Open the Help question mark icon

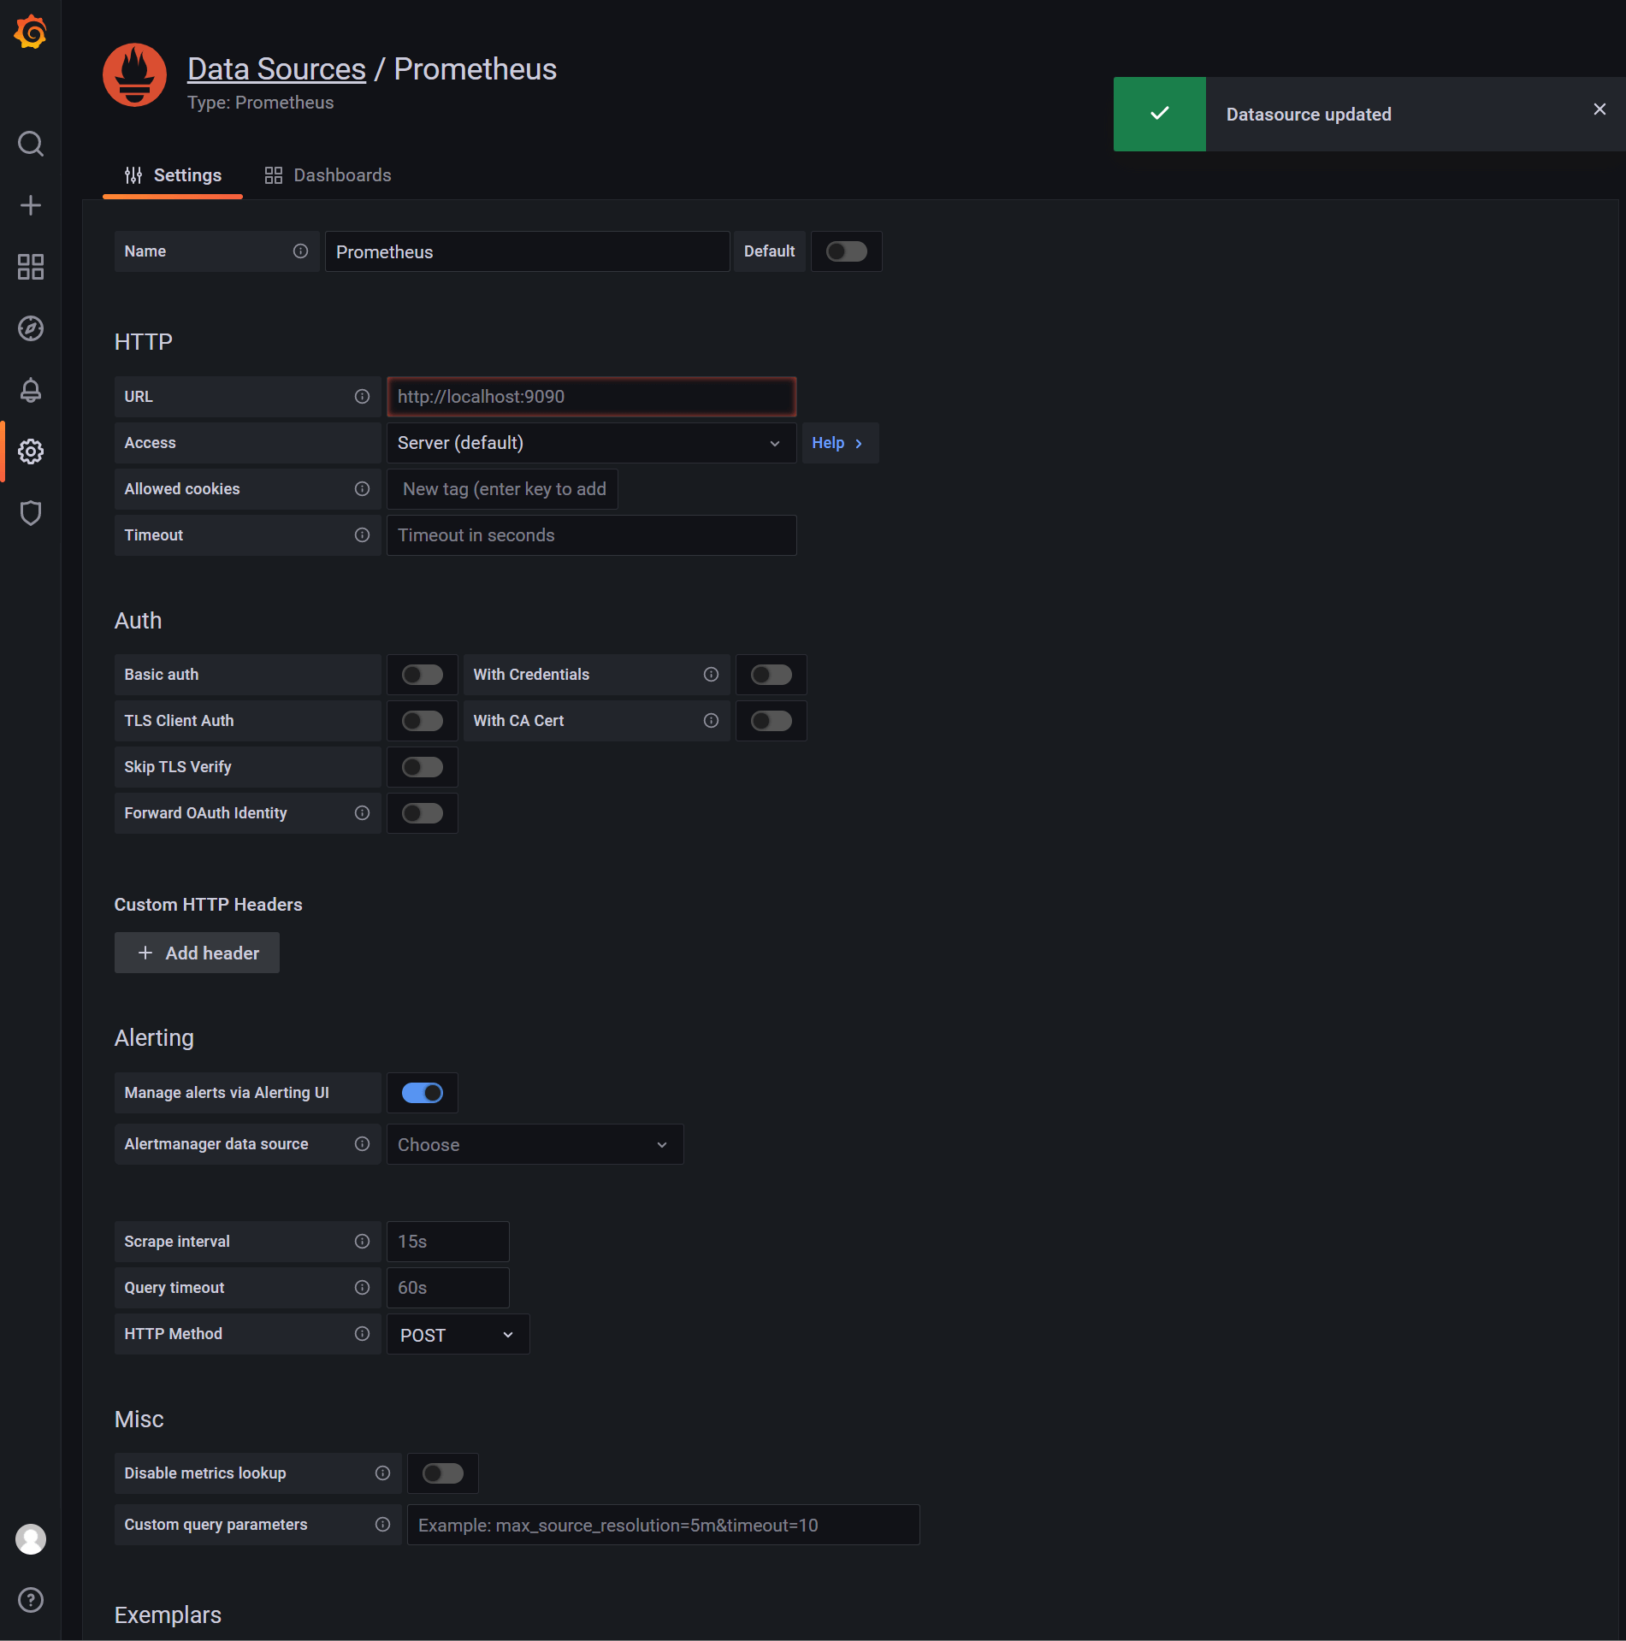coord(31,1601)
